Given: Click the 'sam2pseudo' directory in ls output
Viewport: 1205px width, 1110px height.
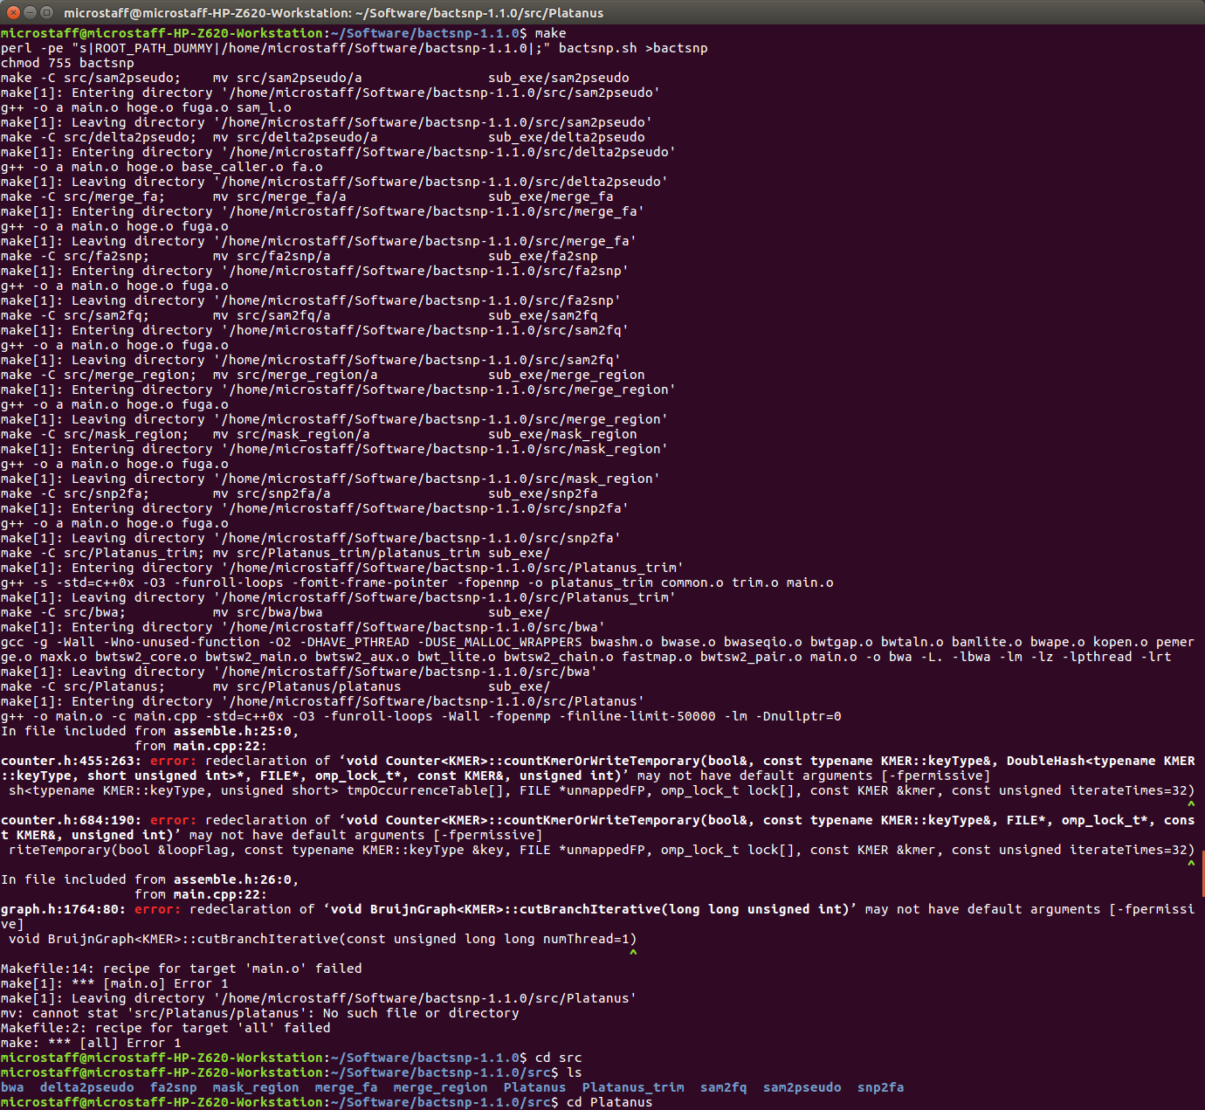Looking at the screenshot, I should (802, 1087).
